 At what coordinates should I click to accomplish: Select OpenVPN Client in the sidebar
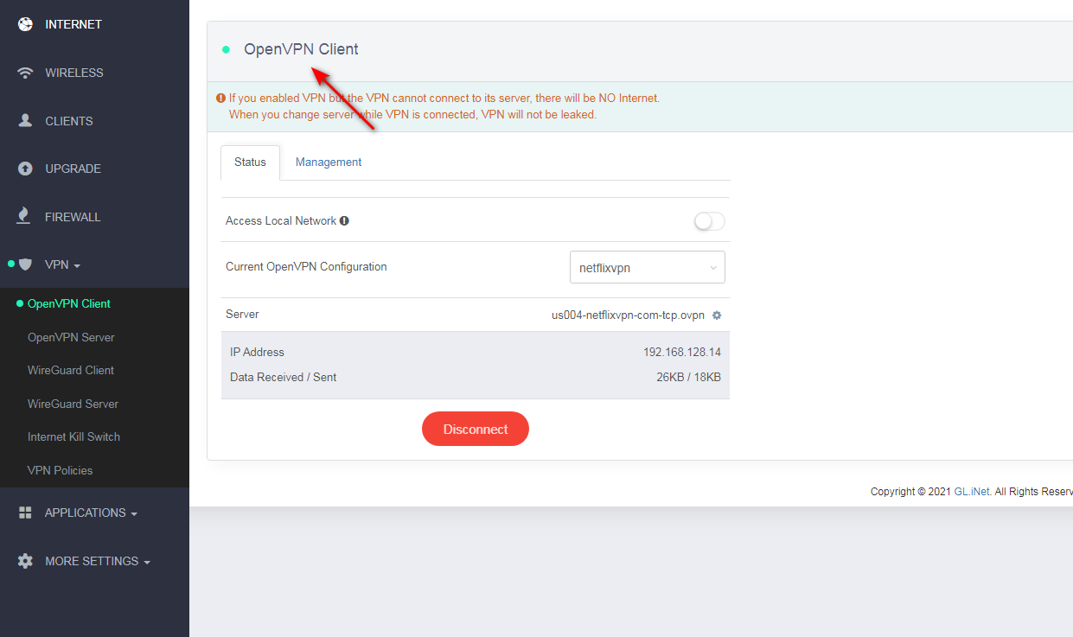[69, 303]
